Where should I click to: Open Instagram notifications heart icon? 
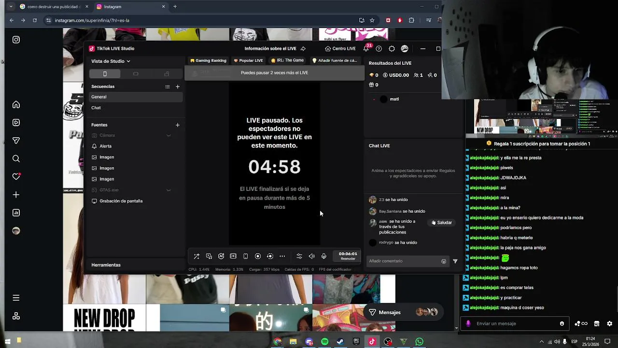coord(16,176)
